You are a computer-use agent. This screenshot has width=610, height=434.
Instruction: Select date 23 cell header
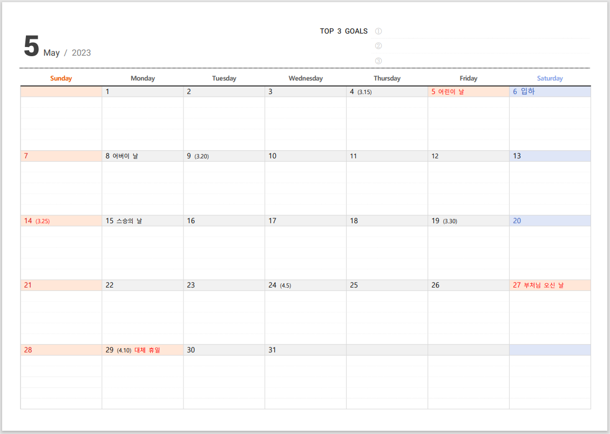(x=224, y=285)
